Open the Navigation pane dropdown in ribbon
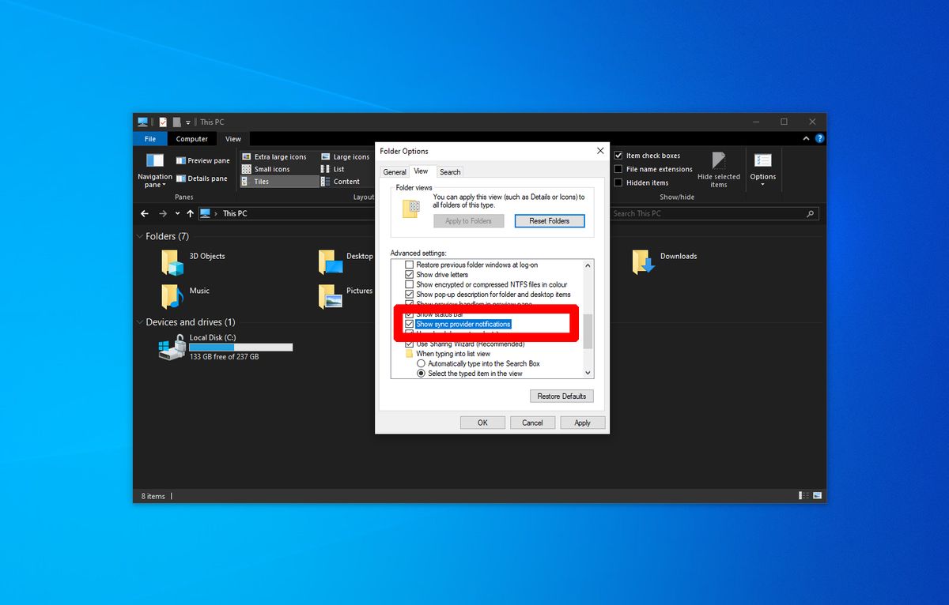The height and width of the screenshot is (605, 949). [154, 170]
